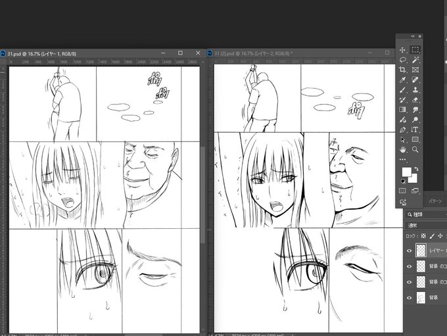Click scroll-down arrow in 31.psd window

click(x=203, y=329)
